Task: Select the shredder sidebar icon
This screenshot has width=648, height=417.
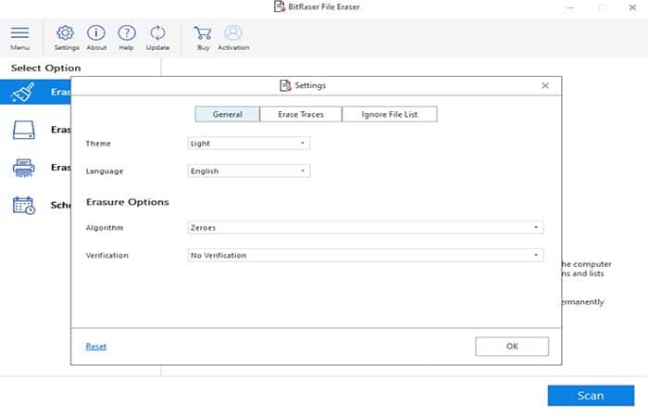Action: (23, 168)
